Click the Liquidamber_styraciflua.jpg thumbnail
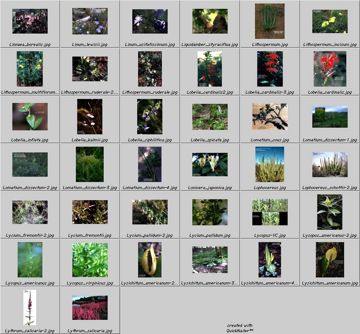360x334 pixels. click(210, 21)
